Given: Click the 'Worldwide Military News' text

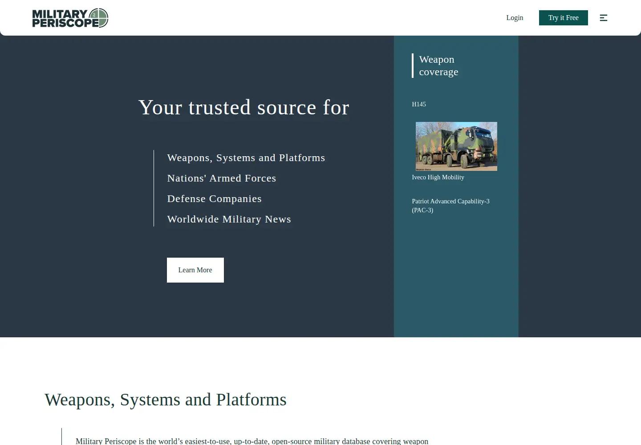Looking at the screenshot, I should tap(229, 219).
